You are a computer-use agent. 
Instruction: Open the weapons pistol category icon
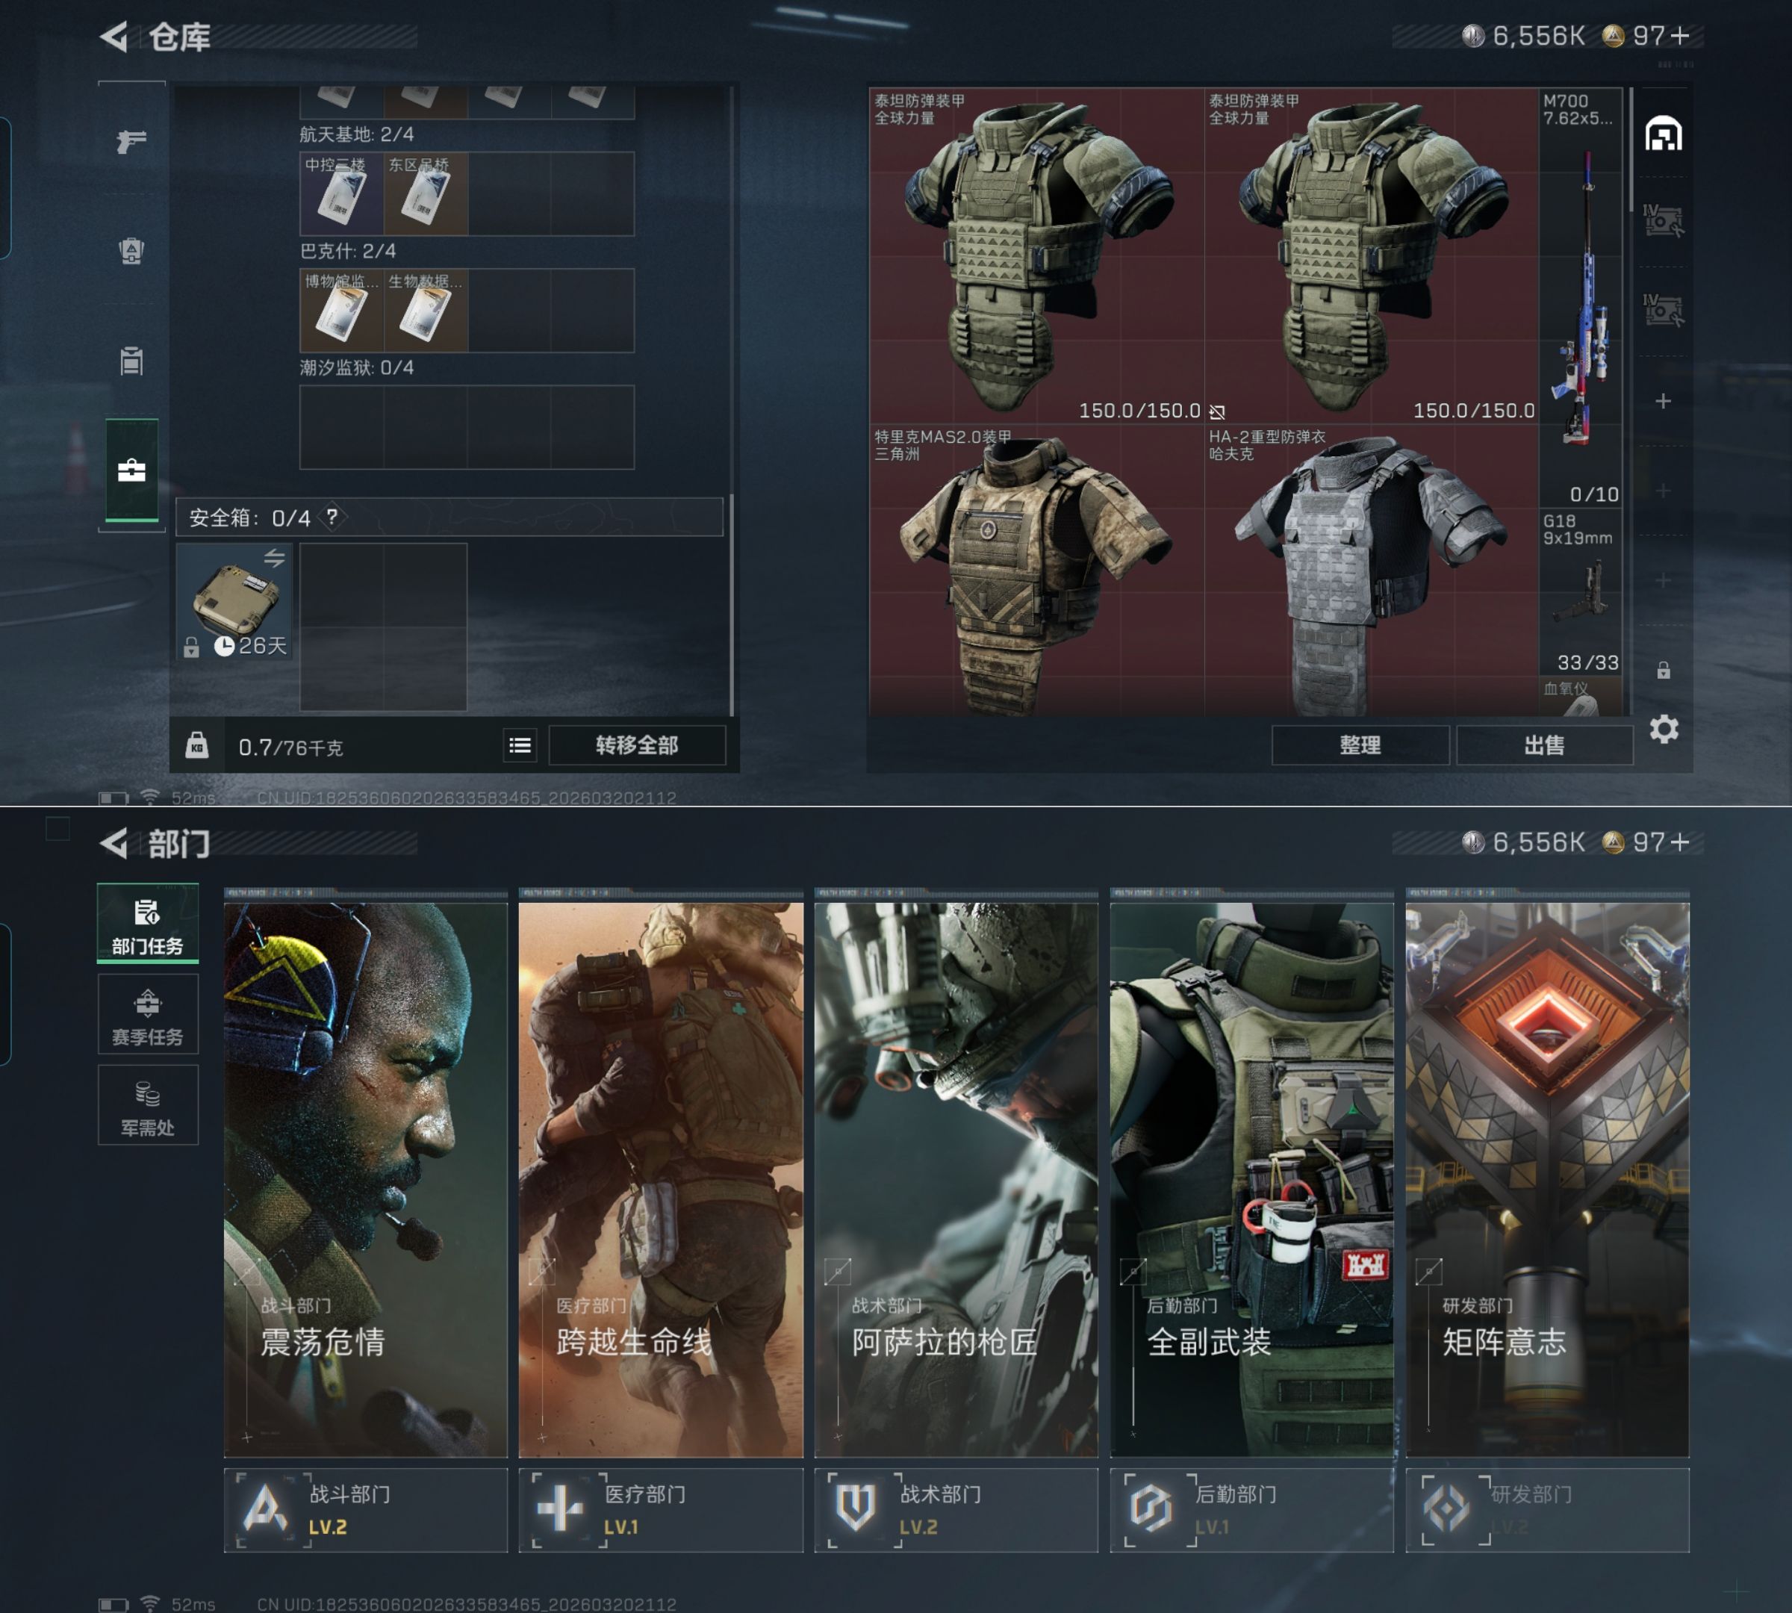(131, 141)
